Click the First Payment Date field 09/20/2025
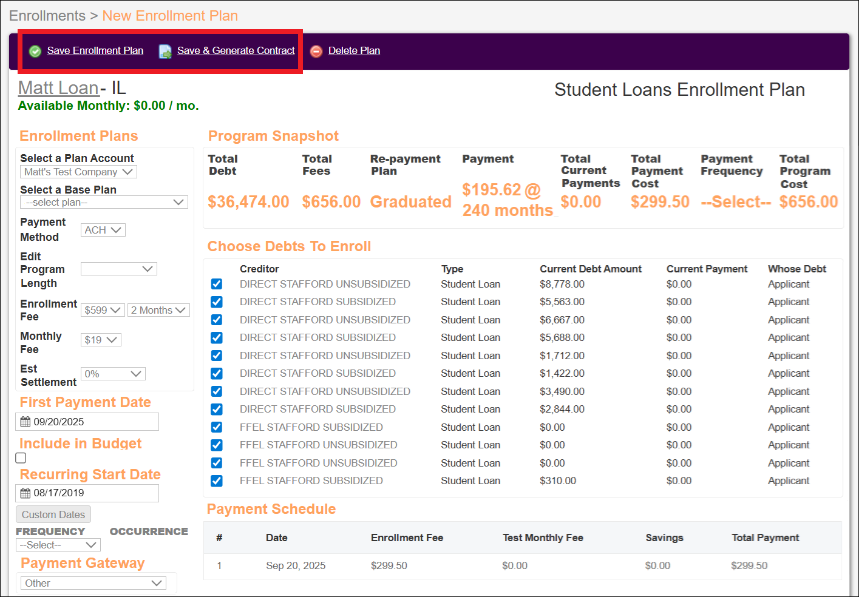 tap(87, 422)
